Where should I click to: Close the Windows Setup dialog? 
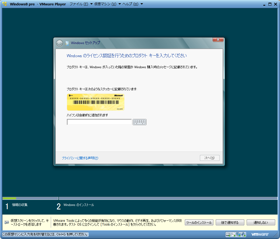pos(218,40)
